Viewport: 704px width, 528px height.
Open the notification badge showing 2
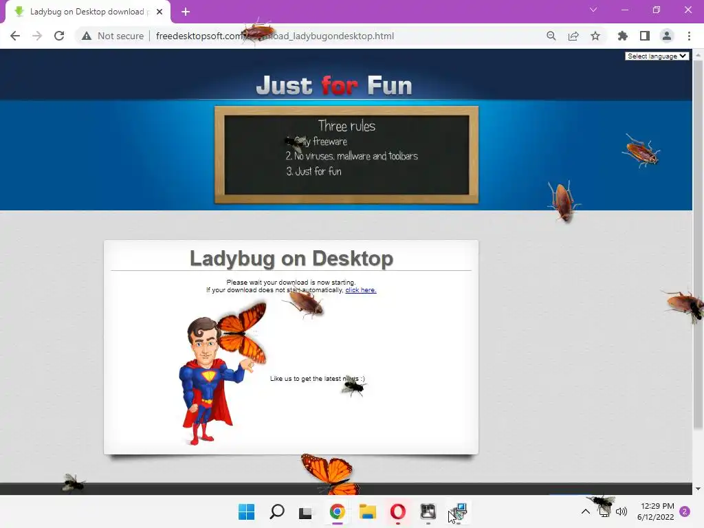point(685,511)
